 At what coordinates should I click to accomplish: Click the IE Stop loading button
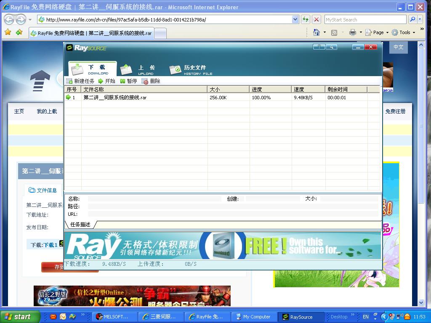click(317, 20)
